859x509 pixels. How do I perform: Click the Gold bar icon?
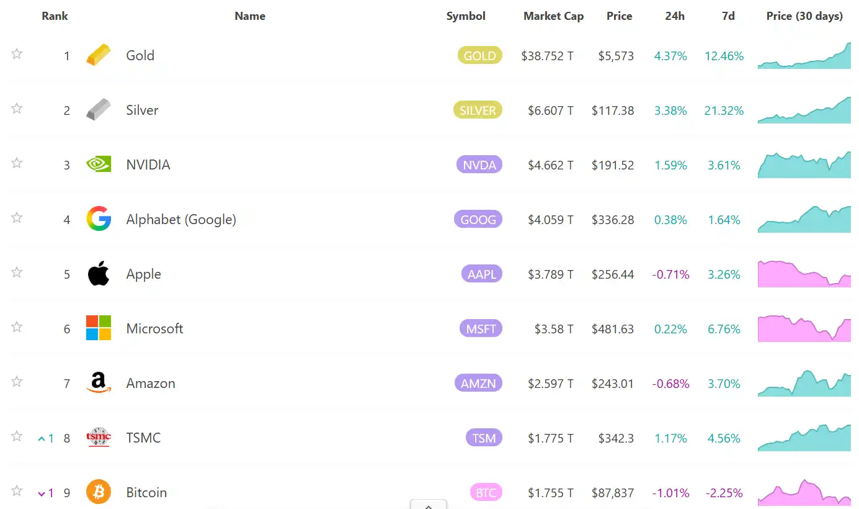coord(99,55)
